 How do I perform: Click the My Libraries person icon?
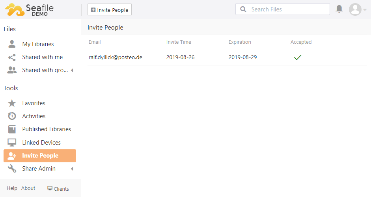click(x=12, y=44)
